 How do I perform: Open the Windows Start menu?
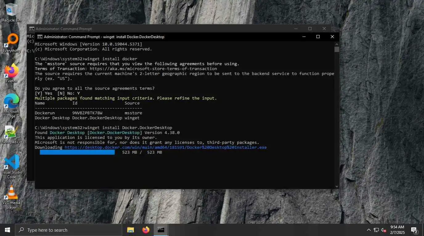pyautogui.click(x=7, y=230)
